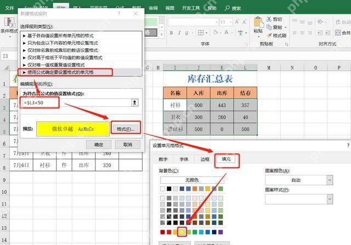Open the 填充 tab in format cells dialog
The width and height of the screenshot is (351, 245).
(227, 159)
